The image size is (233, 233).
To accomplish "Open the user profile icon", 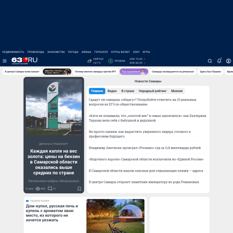I will coord(228,61).
